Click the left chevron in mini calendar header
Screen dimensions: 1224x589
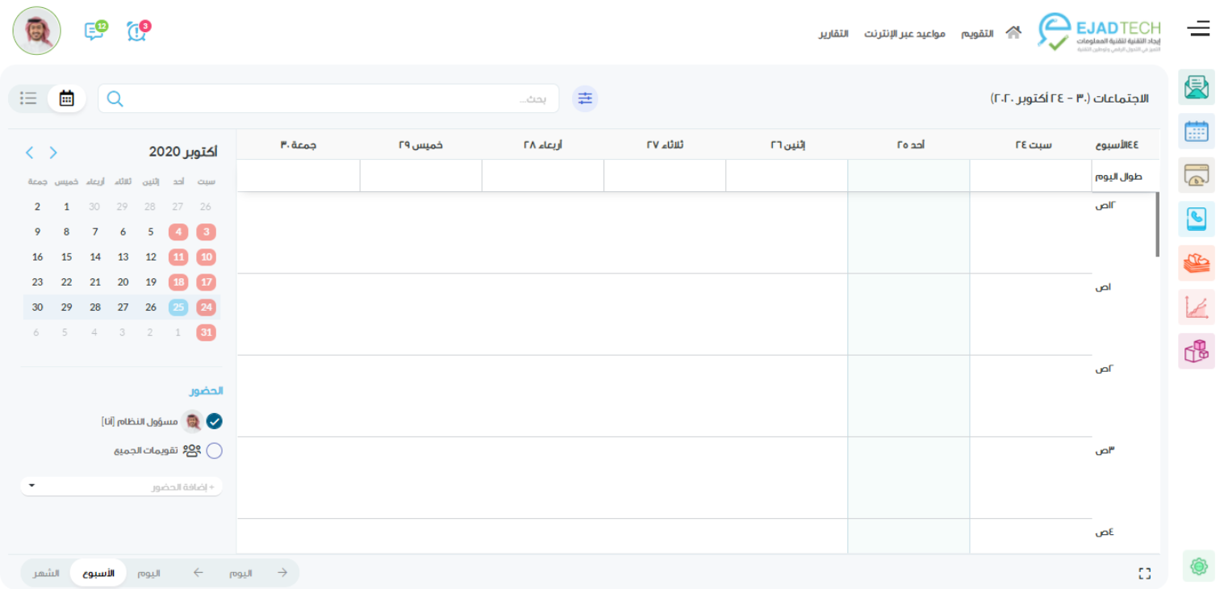30,152
